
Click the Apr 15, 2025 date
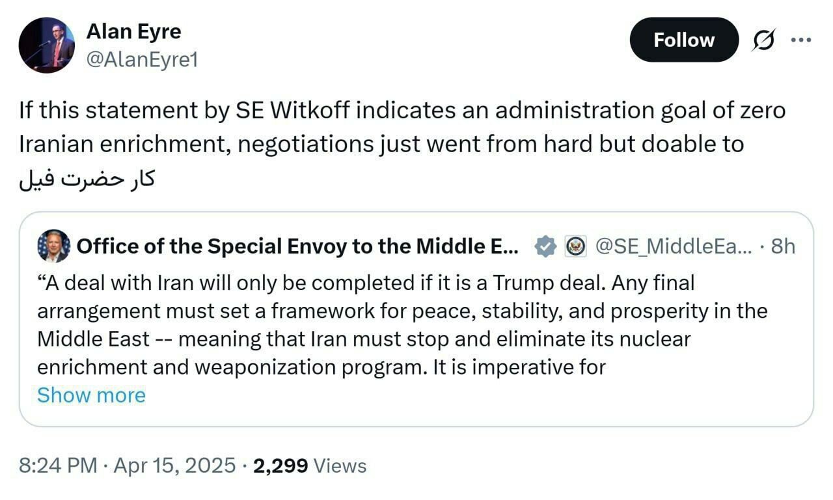[x=175, y=466]
